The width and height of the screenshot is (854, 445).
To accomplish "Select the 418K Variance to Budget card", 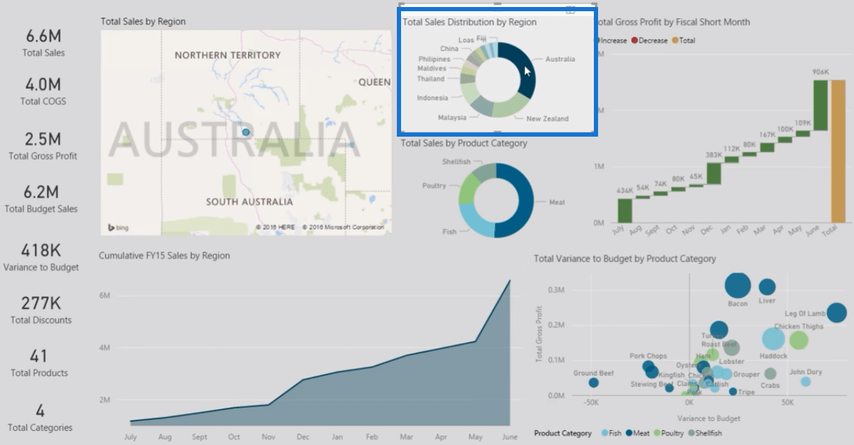I will click(41, 256).
